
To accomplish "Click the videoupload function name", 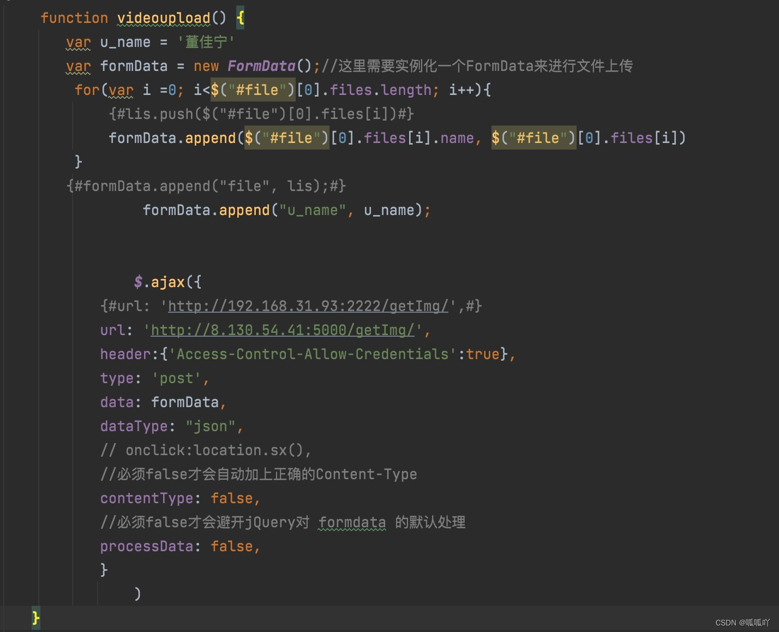I will (164, 18).
